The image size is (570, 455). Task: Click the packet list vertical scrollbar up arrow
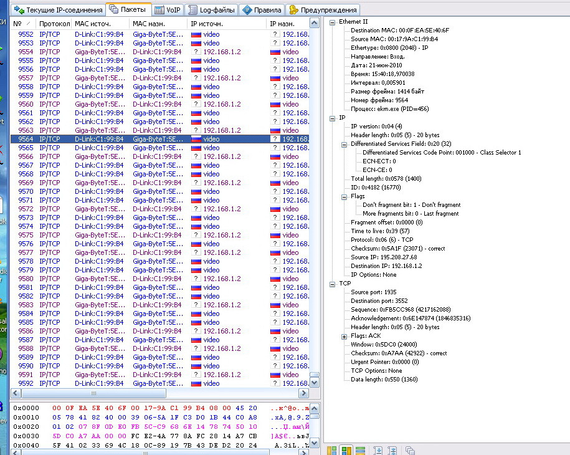click(315, 23)
